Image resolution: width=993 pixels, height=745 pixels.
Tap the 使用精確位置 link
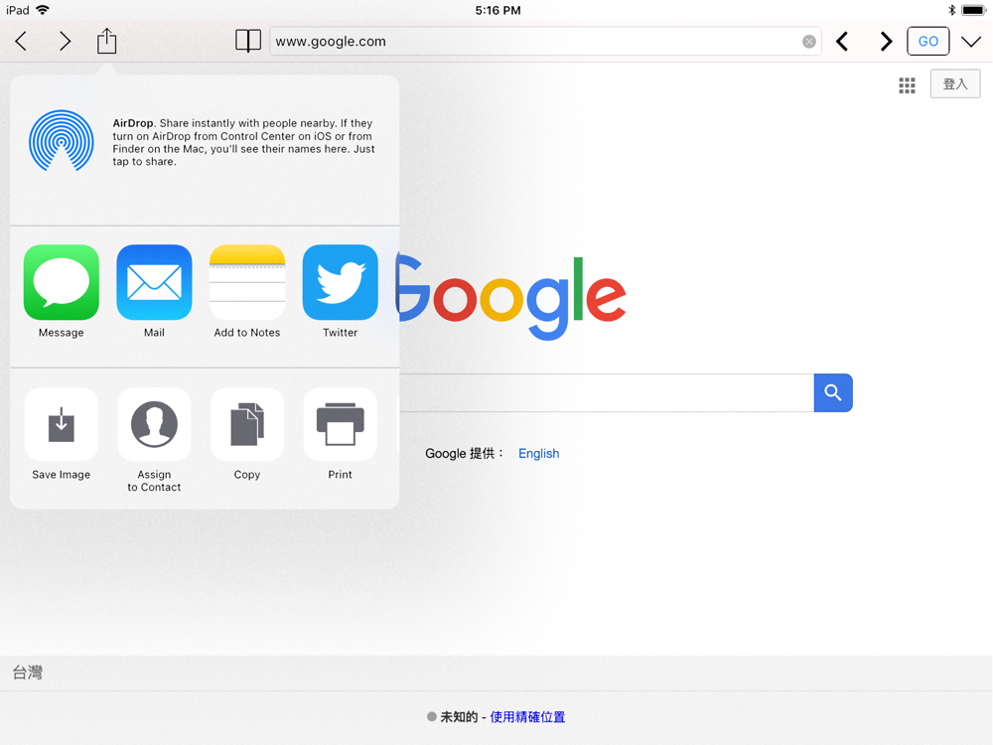pyautogui.click(x=527, y=716)
